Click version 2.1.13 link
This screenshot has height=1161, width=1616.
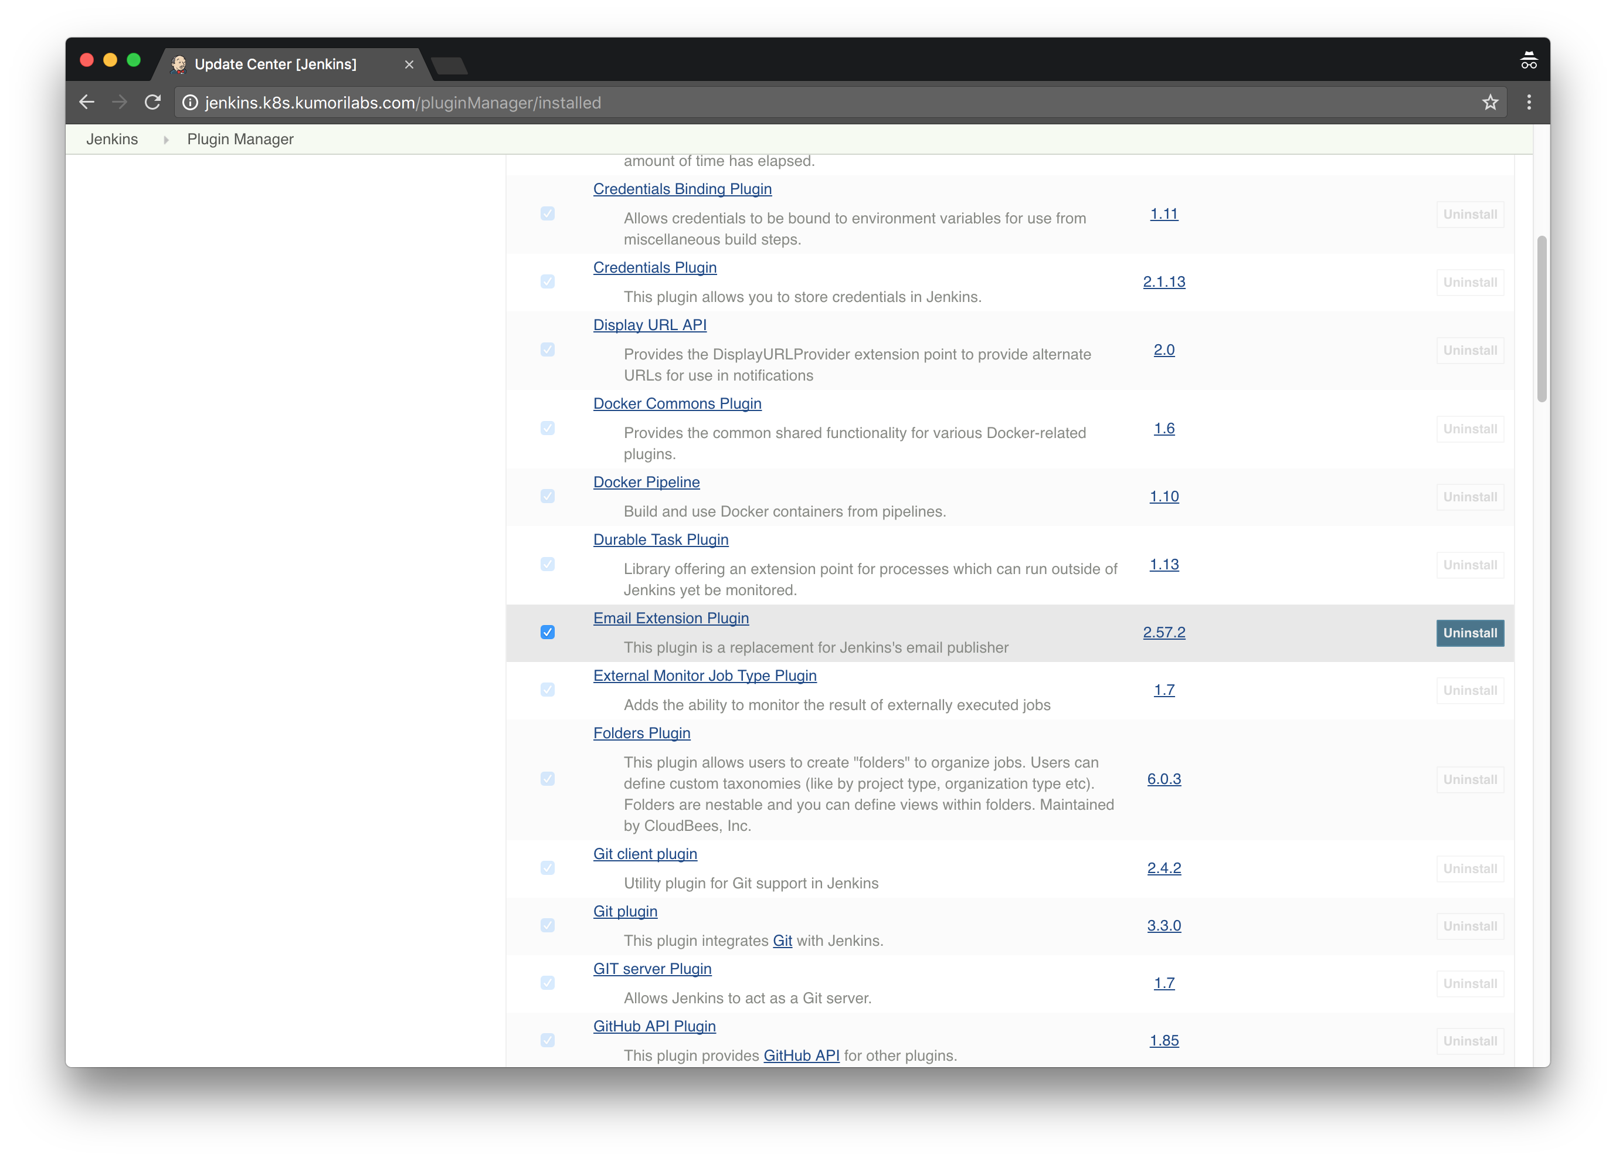point(1163,281)
